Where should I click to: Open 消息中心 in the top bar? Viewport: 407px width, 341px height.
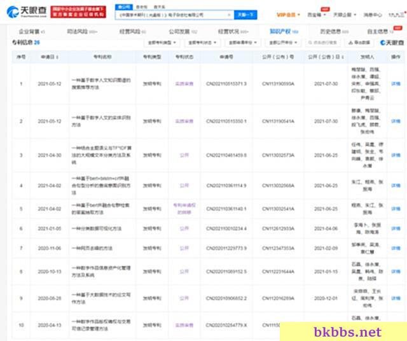coord(373,15)
